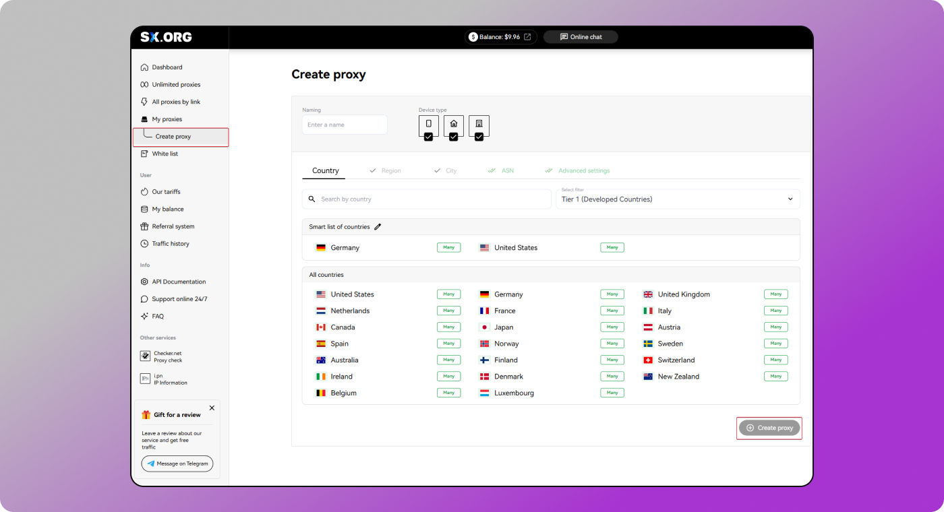
Task: Open the Tier 1 countries filter dropdown
Action: click(678, 199)
